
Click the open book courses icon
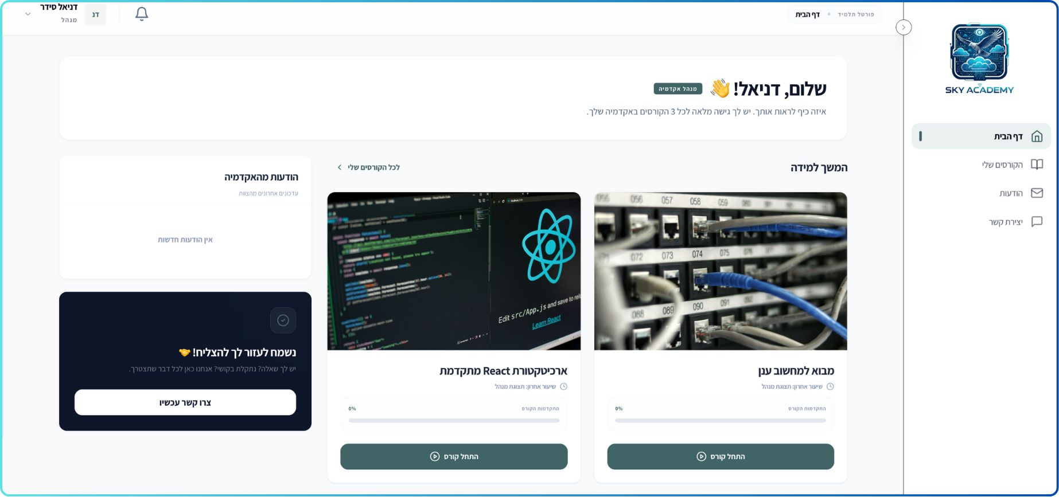point(1036,165)
